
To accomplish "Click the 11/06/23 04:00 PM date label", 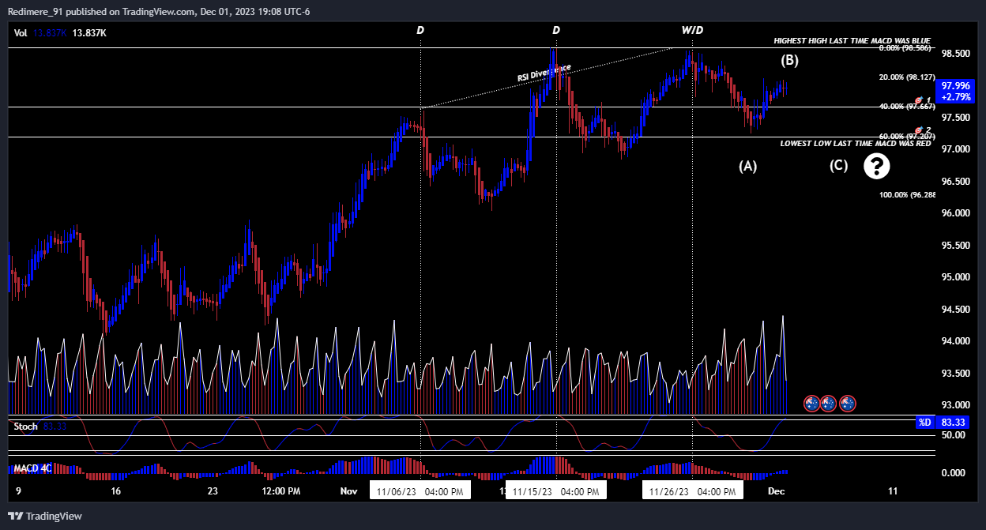I will point(421,491).
